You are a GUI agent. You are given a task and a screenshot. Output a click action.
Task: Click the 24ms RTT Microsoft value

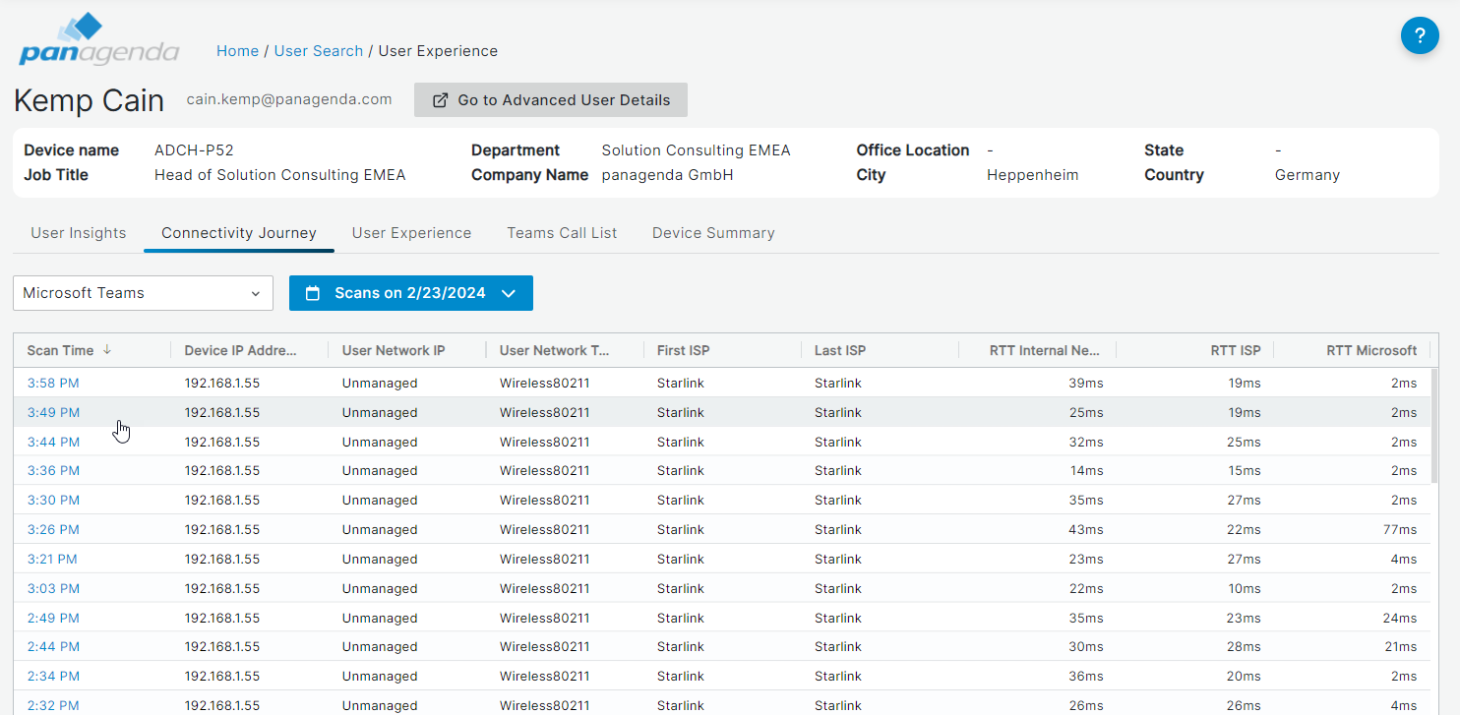pos(1400,618)
